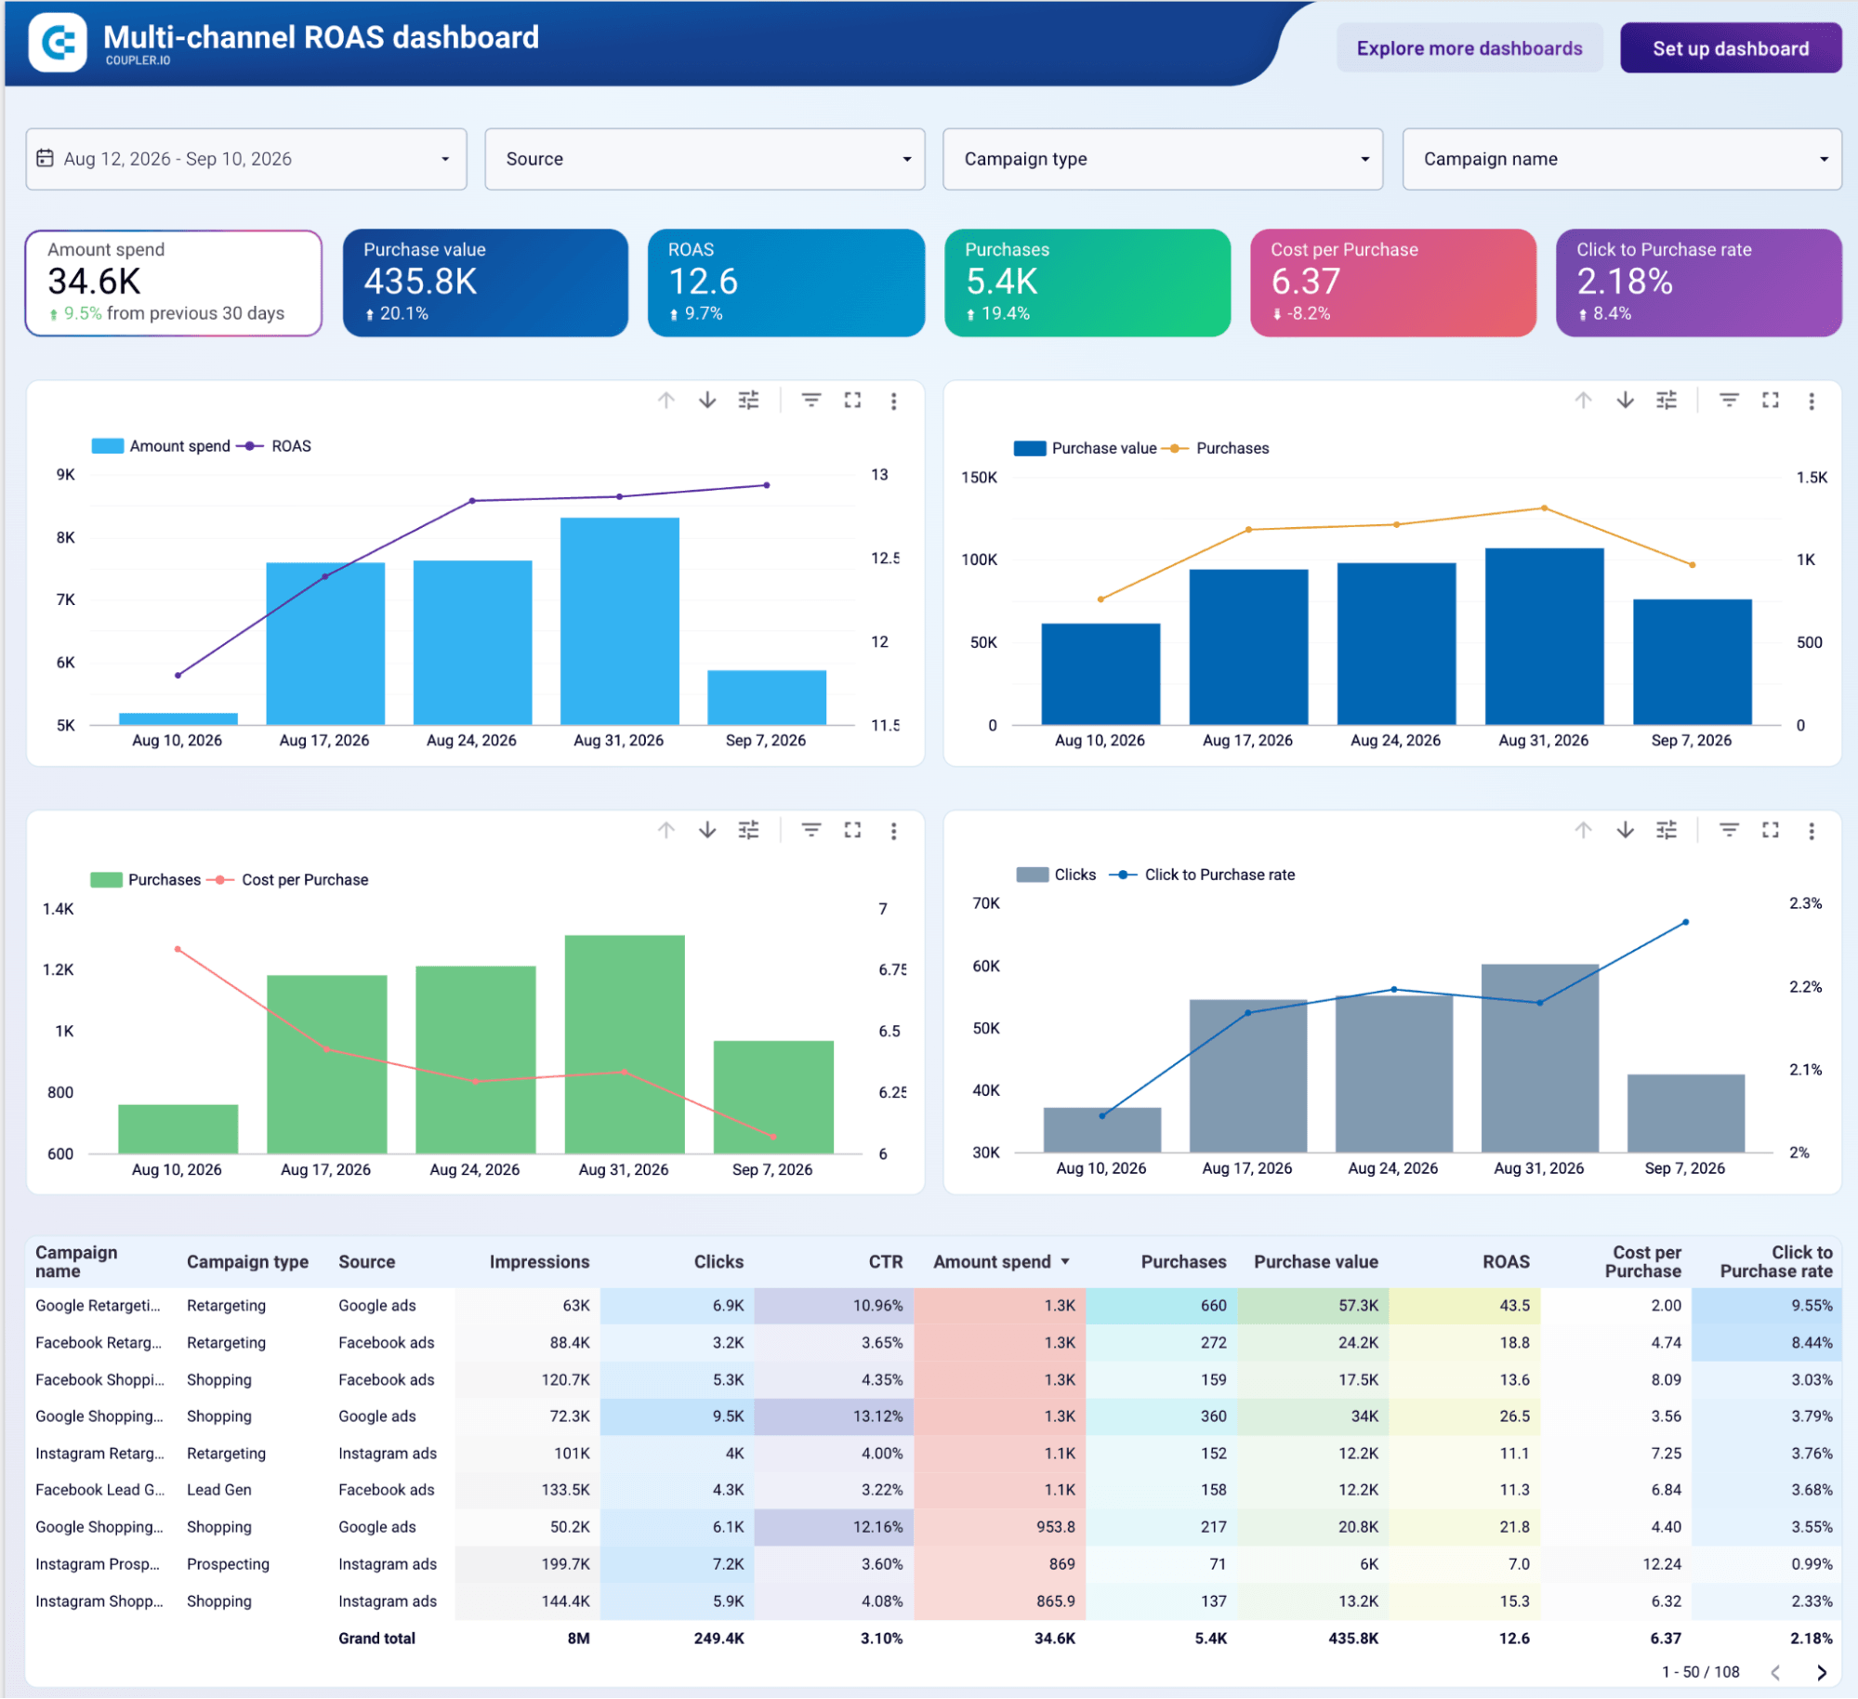Toggle green Purchases legend swatch
The height and width of the screenshot is (1699, 1858).
coord(107,879)
